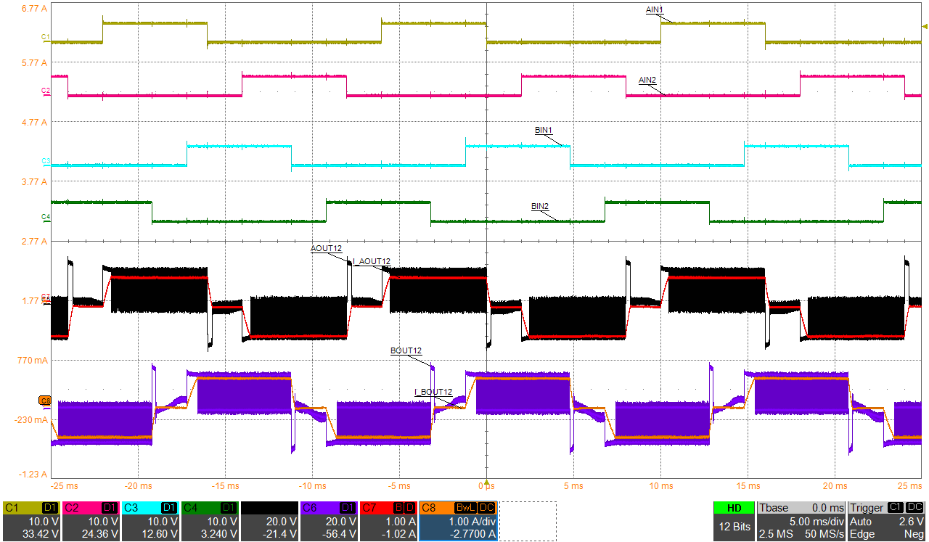This screenshot has width=929, height=542.
Task: Open the purple C6 channel descriptor
Action: [x=329, y=521]
